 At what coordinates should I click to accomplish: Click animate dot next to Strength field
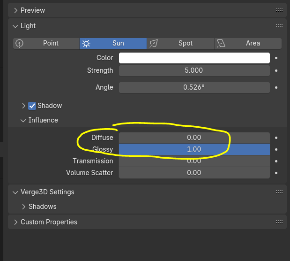276,70
